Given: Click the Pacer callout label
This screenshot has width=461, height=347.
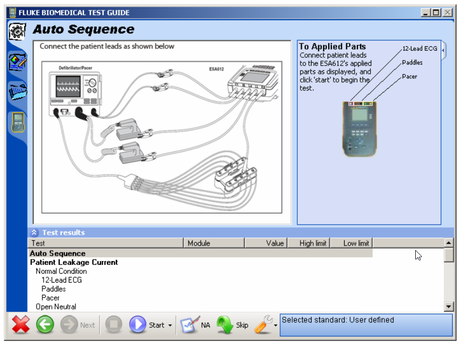Looking at the screenshot, I should tap(409, 77).
